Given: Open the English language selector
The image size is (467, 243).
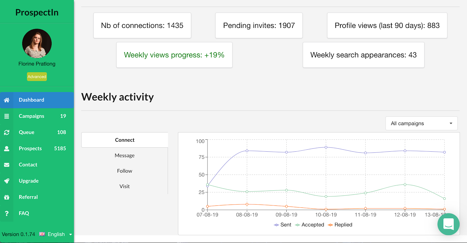Looking at the screenshot, I should 56,234.
